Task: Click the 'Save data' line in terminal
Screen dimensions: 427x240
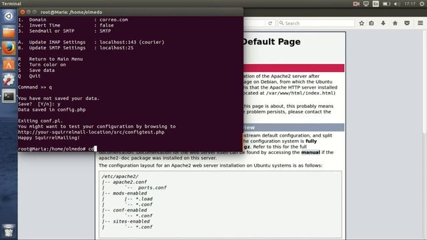Action: (x=36, y=70)
